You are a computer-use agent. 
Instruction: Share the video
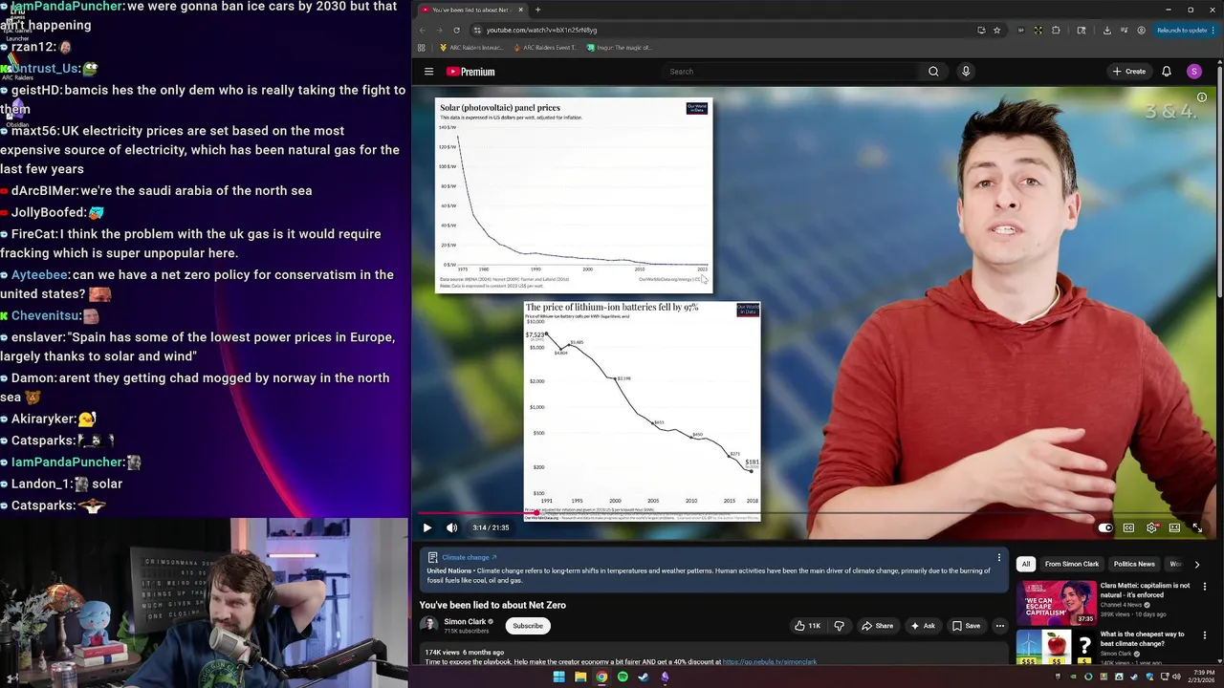[877, 626]
